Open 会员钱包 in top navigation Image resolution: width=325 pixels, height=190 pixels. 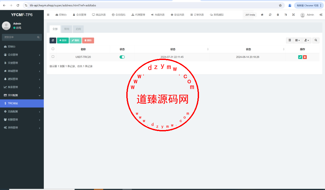[x=119, y=15]
